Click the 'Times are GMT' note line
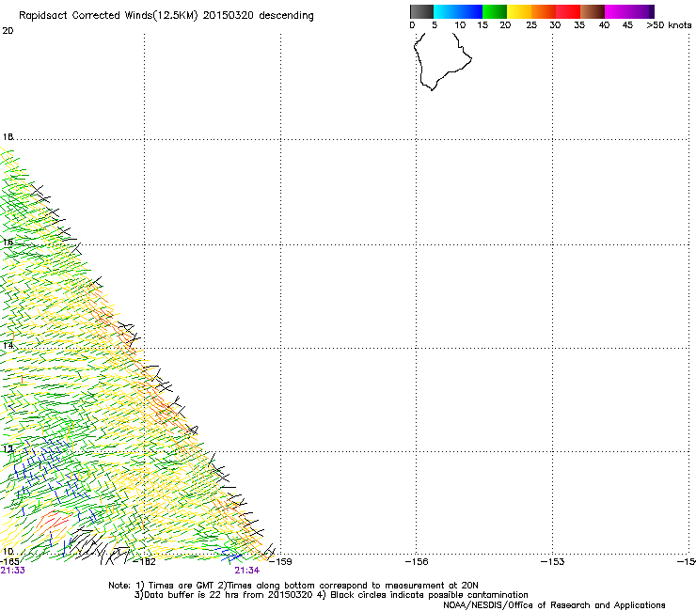Screen dimensions: 696x611 293,586
